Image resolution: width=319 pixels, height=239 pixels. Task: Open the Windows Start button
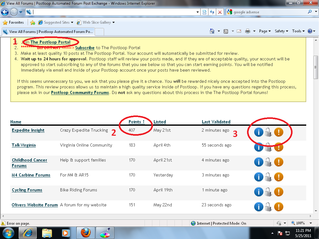coord(8,233)
